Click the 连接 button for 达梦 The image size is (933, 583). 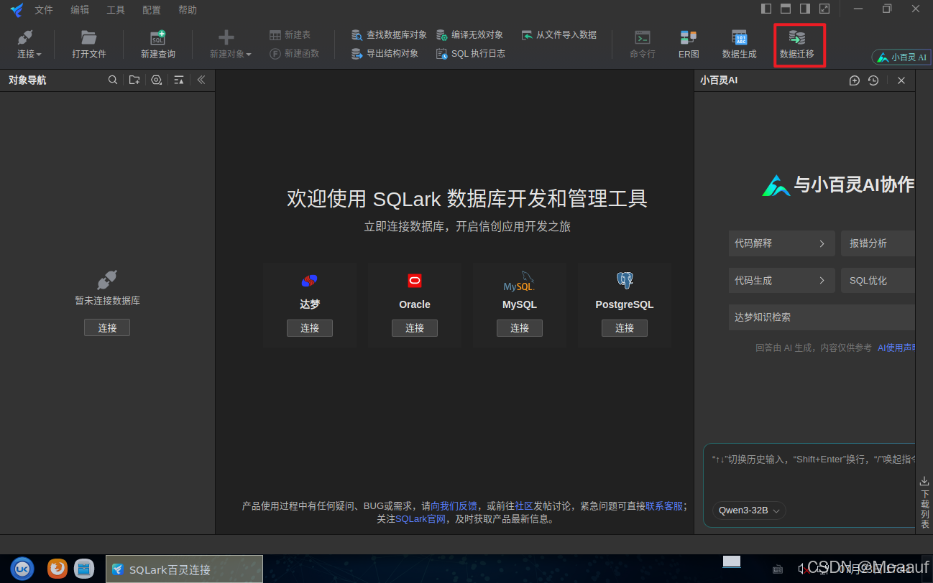310,328
